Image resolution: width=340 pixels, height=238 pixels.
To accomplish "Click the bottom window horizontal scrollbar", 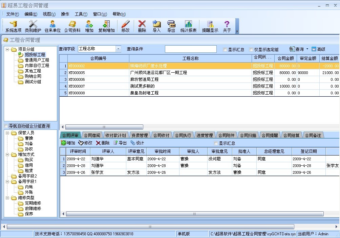I will point(169,227).
